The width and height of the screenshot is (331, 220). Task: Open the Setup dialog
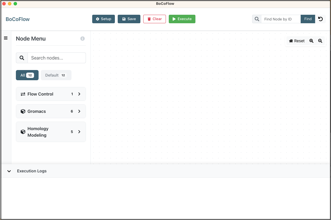pos(104,19)
